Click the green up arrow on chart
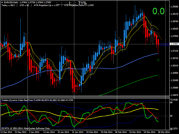 pyautogui.click(x=158, y=60)
